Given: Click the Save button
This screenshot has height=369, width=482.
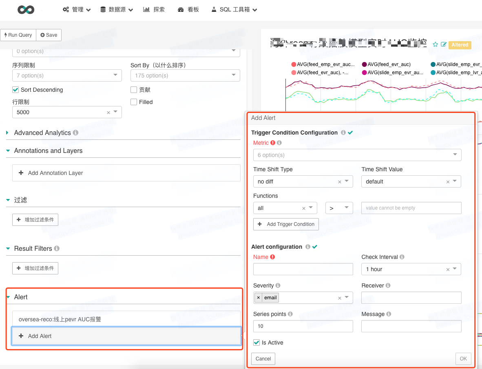Looking at the screenshot, I should tap(49, 35).
